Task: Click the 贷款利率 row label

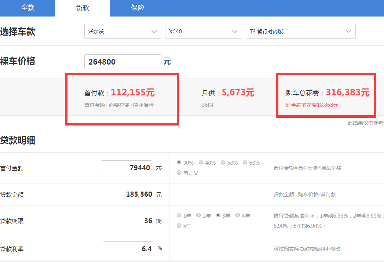Action: (x=12, y=249)
